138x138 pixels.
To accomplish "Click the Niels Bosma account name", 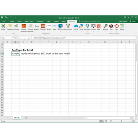I will 123,21.
